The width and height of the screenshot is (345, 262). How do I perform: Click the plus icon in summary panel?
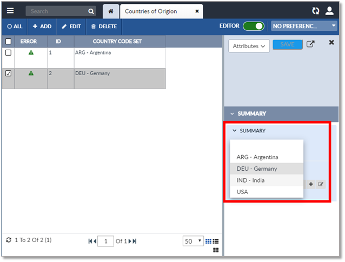311,184
